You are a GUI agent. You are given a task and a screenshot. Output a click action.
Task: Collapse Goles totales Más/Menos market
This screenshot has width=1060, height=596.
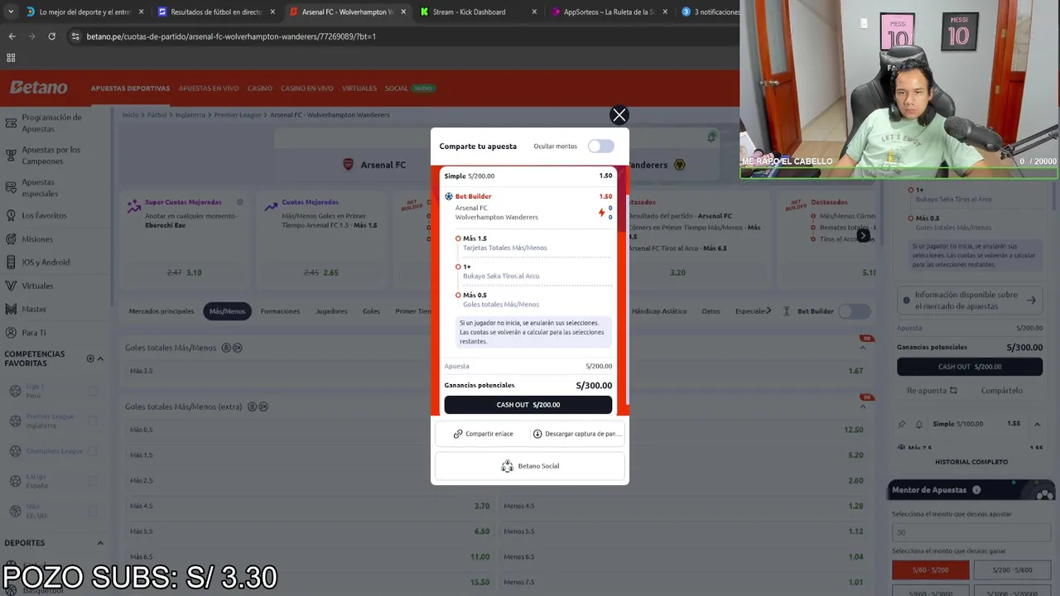pyautogui.click(x=862, y=348)
